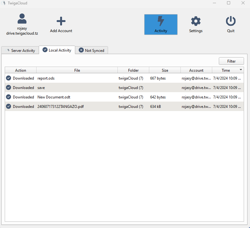Select the report.ods file name
Viewport: 250px width, 228px height.
coord(46,78)
